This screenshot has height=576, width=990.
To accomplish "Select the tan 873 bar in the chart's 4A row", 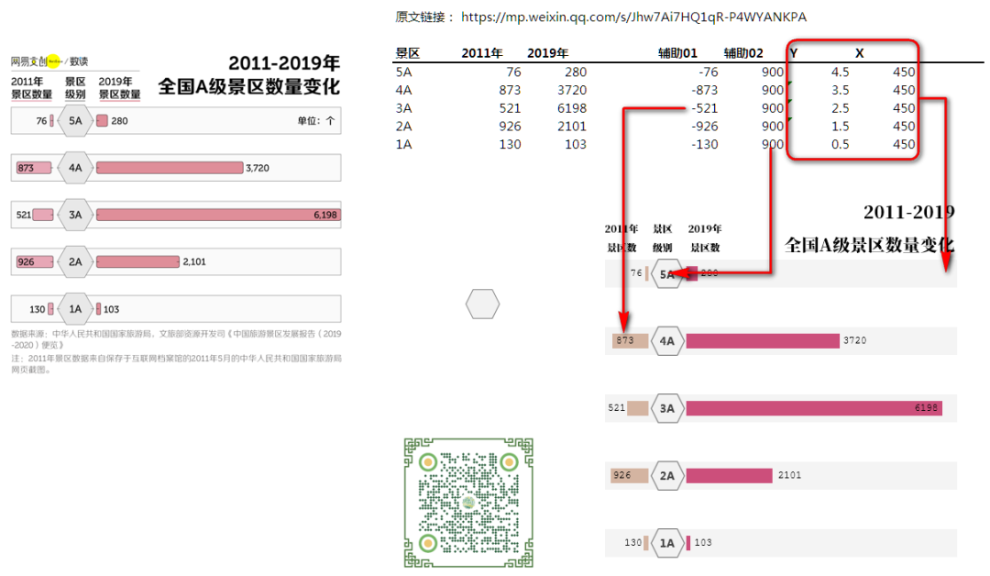I will [630, 340].
